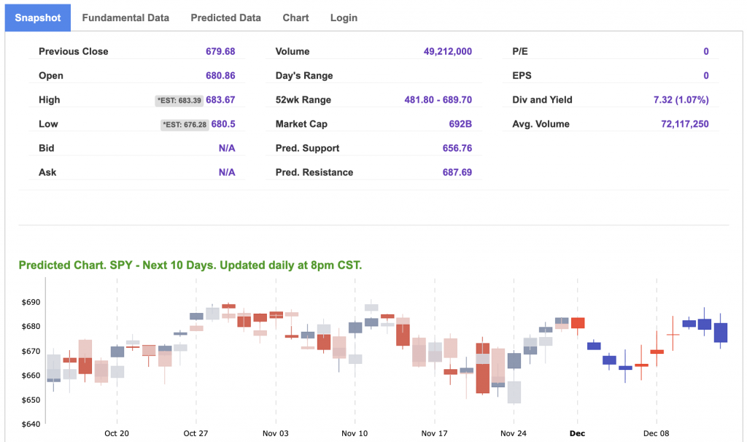Click the Pred. Support value 656.76
Screen dimensions: 747x442
click(x=457, y=148)
